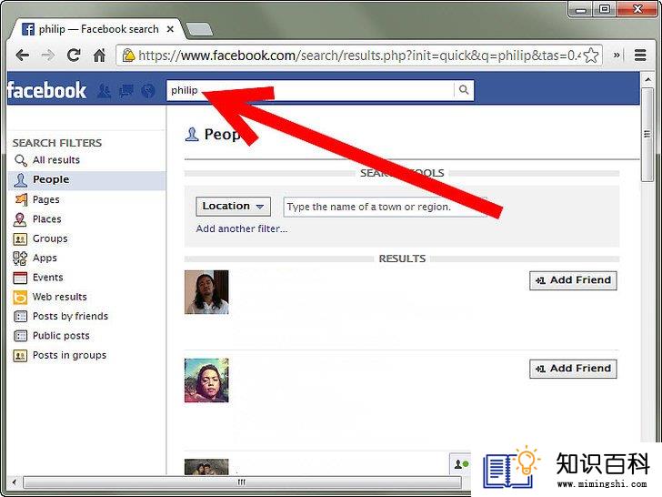
Task: Click the Groups icon in filters
Action: pos(20,239)
